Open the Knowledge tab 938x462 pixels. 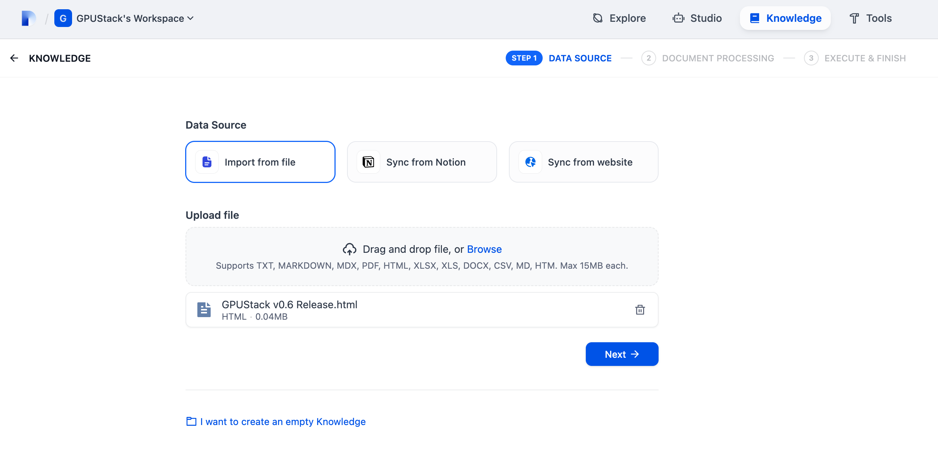785,18
